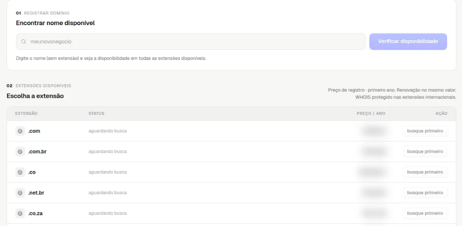Viewport: 462px width, 226px height.
Task: Select the .co extension name
Action: click(x=32, y=172)
